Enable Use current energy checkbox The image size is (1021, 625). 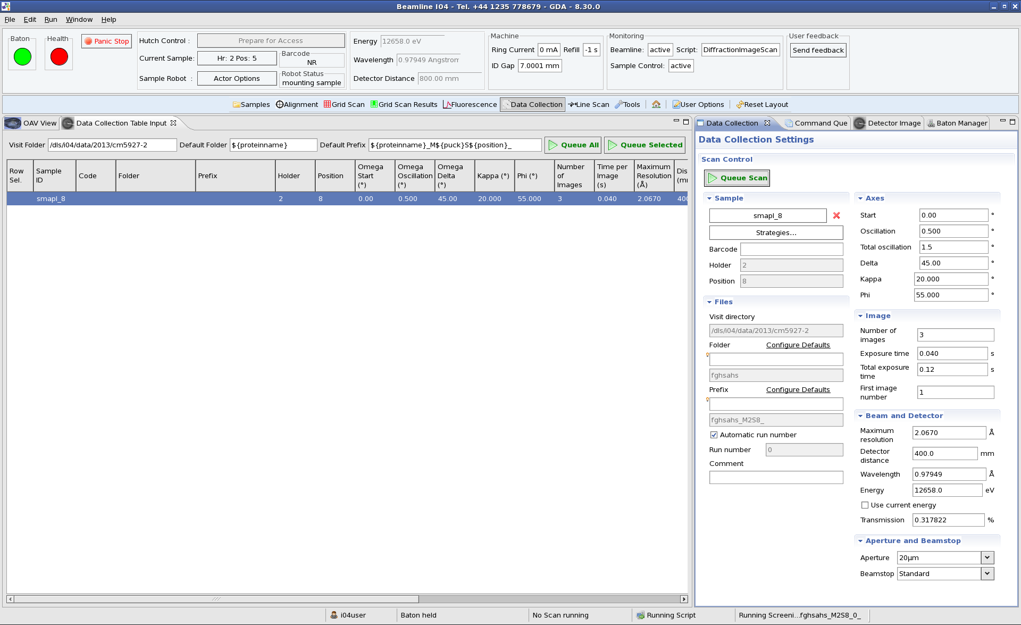click(x=865, y=505)
